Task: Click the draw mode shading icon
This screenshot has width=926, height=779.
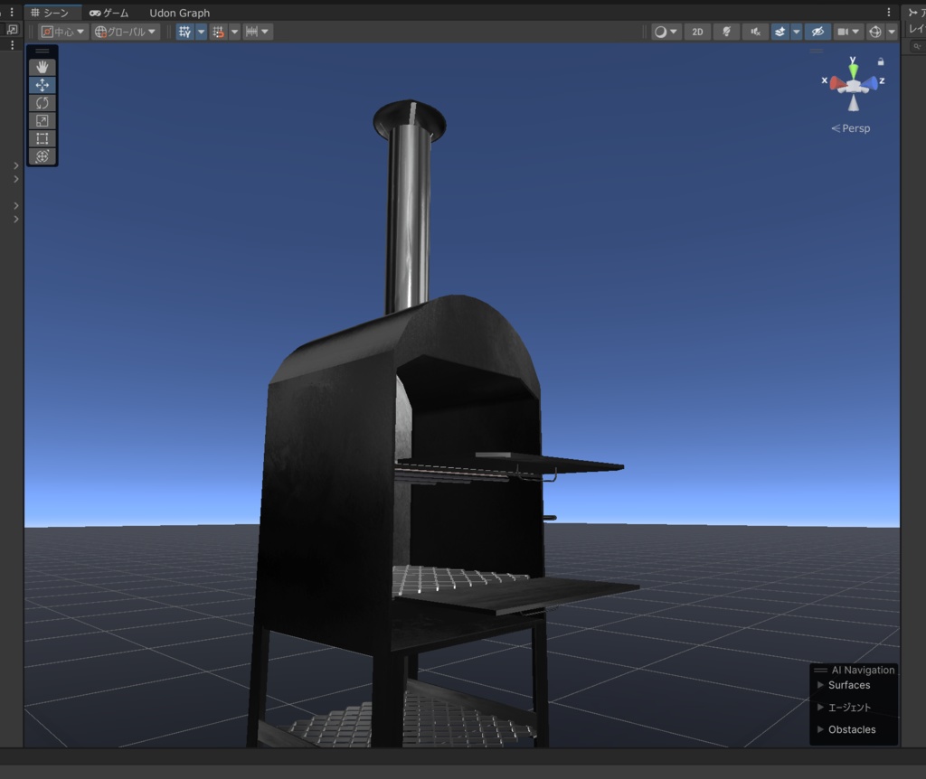Action: pyautogui.click(x=660, y=32)
